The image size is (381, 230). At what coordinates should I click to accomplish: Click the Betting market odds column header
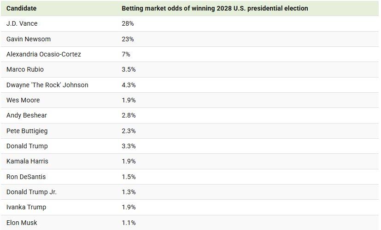tap(215, 8)
